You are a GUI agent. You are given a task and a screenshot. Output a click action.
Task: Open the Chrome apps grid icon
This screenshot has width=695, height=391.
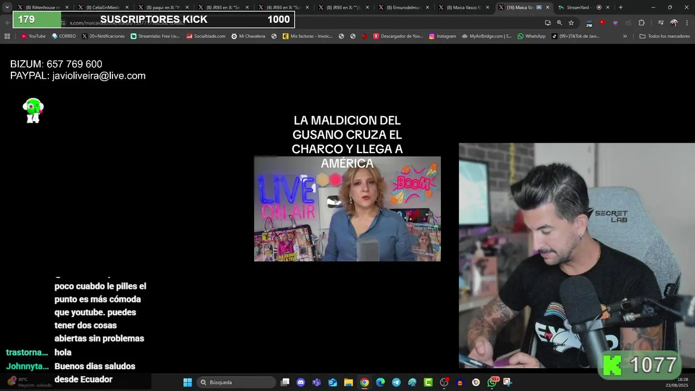[x=7, y=36]
